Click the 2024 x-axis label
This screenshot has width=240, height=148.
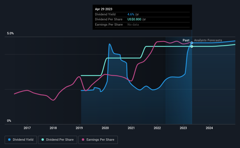209,128
